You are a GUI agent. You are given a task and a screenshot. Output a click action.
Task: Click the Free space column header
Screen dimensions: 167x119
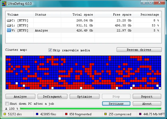[x=114, y=15]
